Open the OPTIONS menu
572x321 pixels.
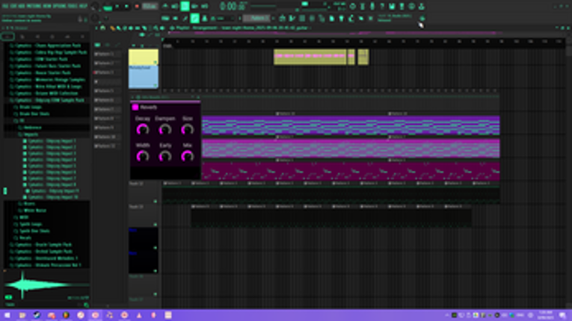[60, 6]
